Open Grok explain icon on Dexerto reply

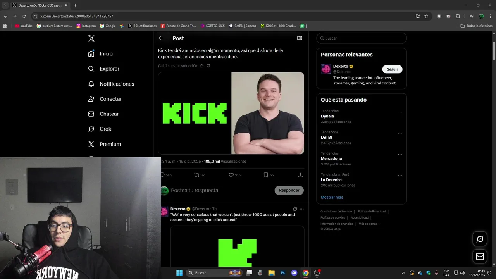pyautogui.click(x=295, y=209)
